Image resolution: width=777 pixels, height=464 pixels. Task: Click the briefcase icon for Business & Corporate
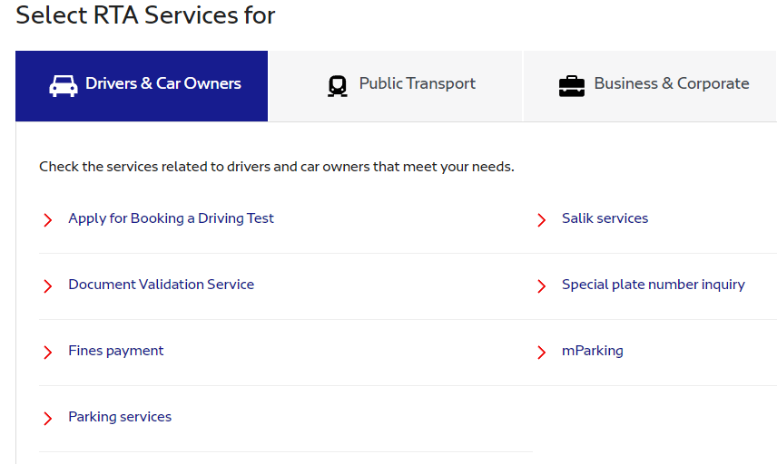(572, 86)
